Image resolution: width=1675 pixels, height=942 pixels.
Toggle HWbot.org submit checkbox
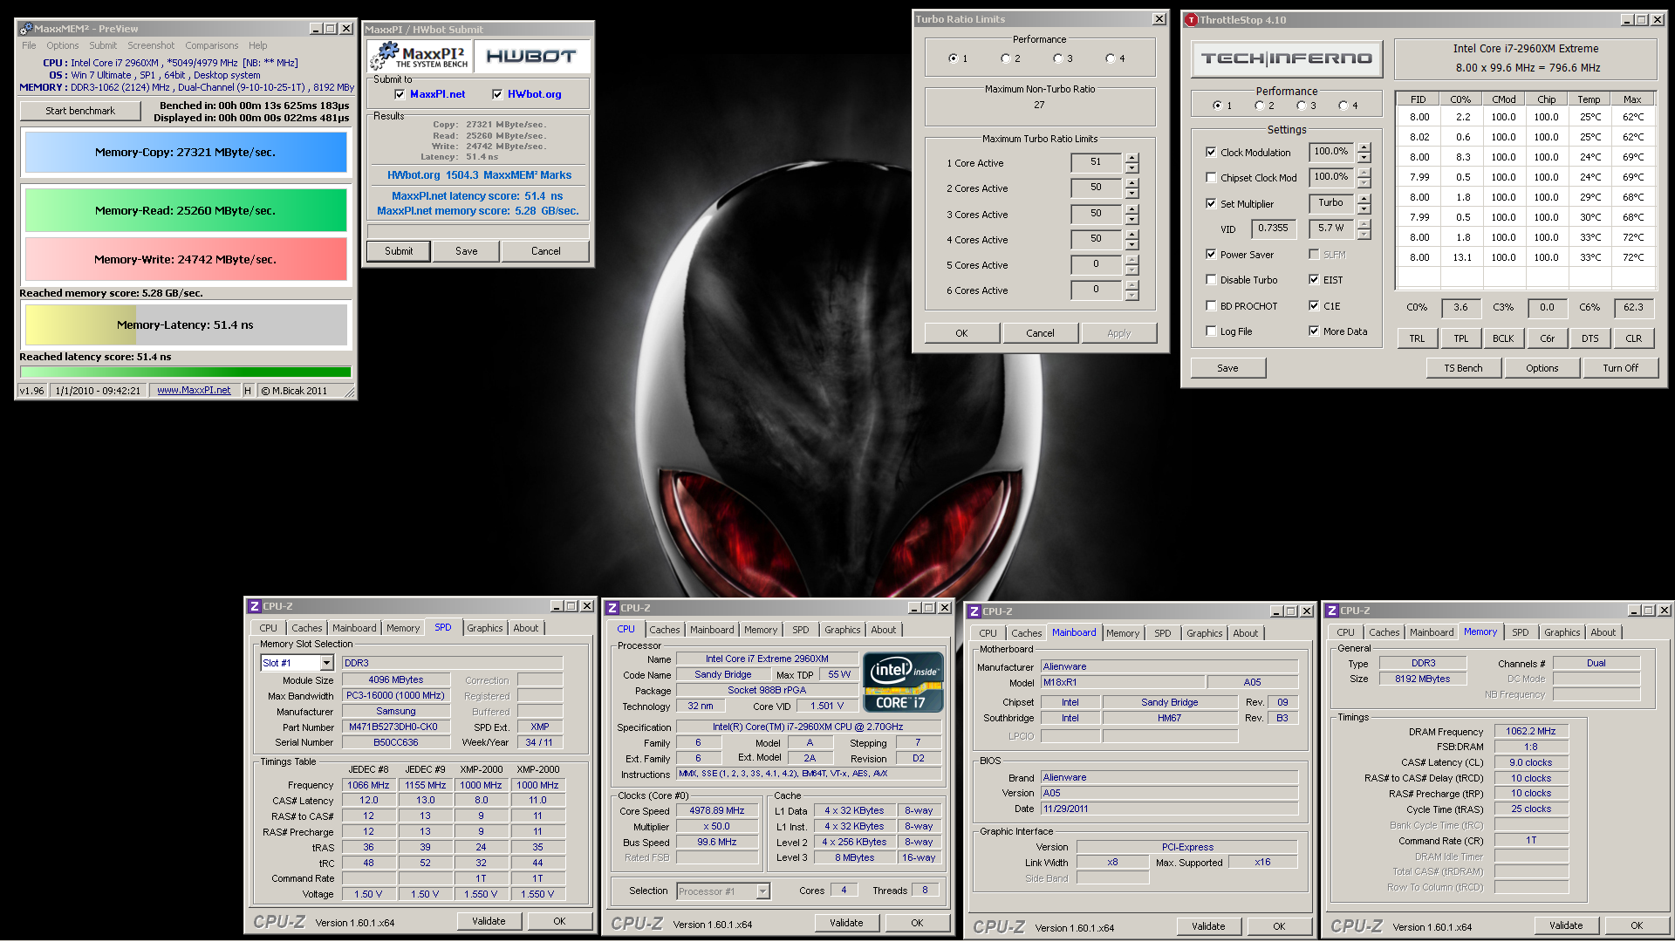[x=497, y=94]
